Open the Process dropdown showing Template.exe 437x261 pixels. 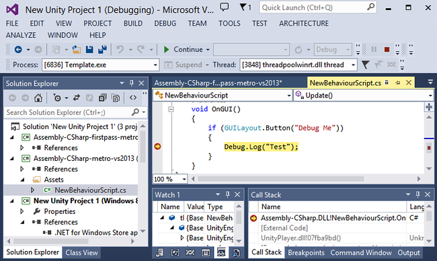pos(101,65)
